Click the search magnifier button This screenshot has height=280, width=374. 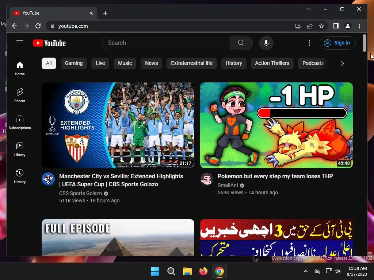coord(241,43)
